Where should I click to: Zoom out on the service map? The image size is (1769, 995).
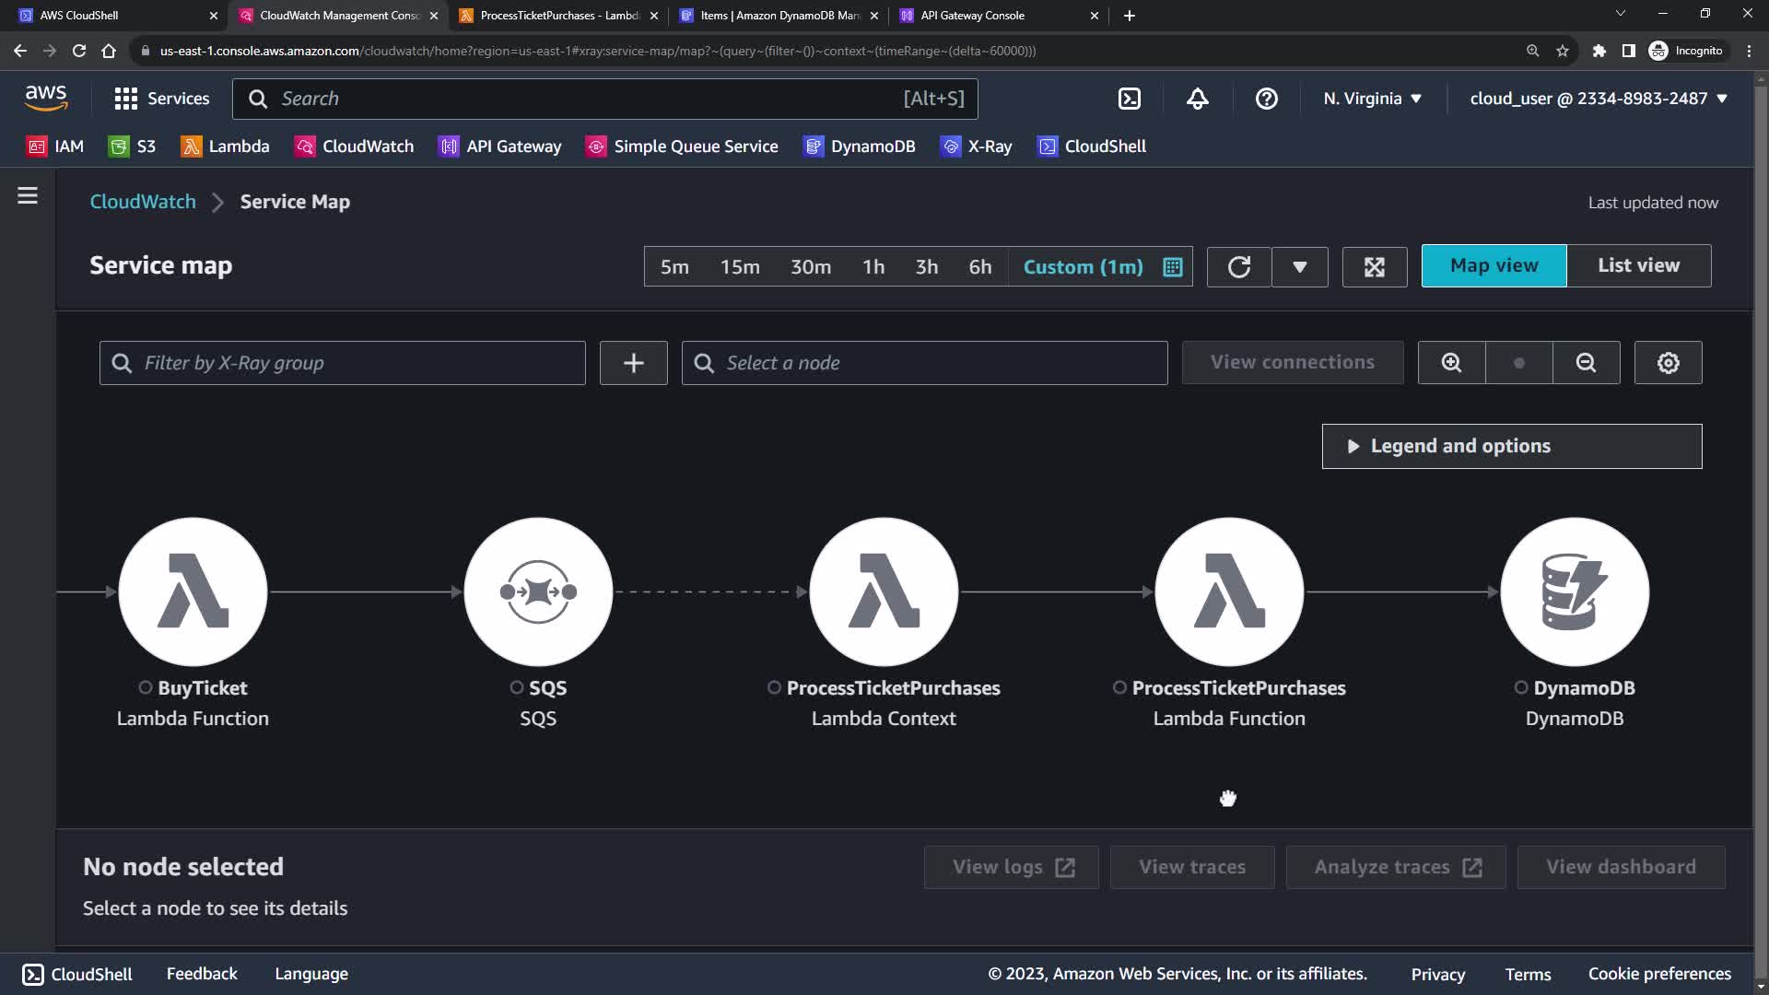[1586, 363]
